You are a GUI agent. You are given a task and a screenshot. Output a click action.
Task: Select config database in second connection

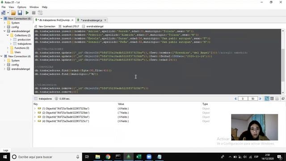point(15,65)
